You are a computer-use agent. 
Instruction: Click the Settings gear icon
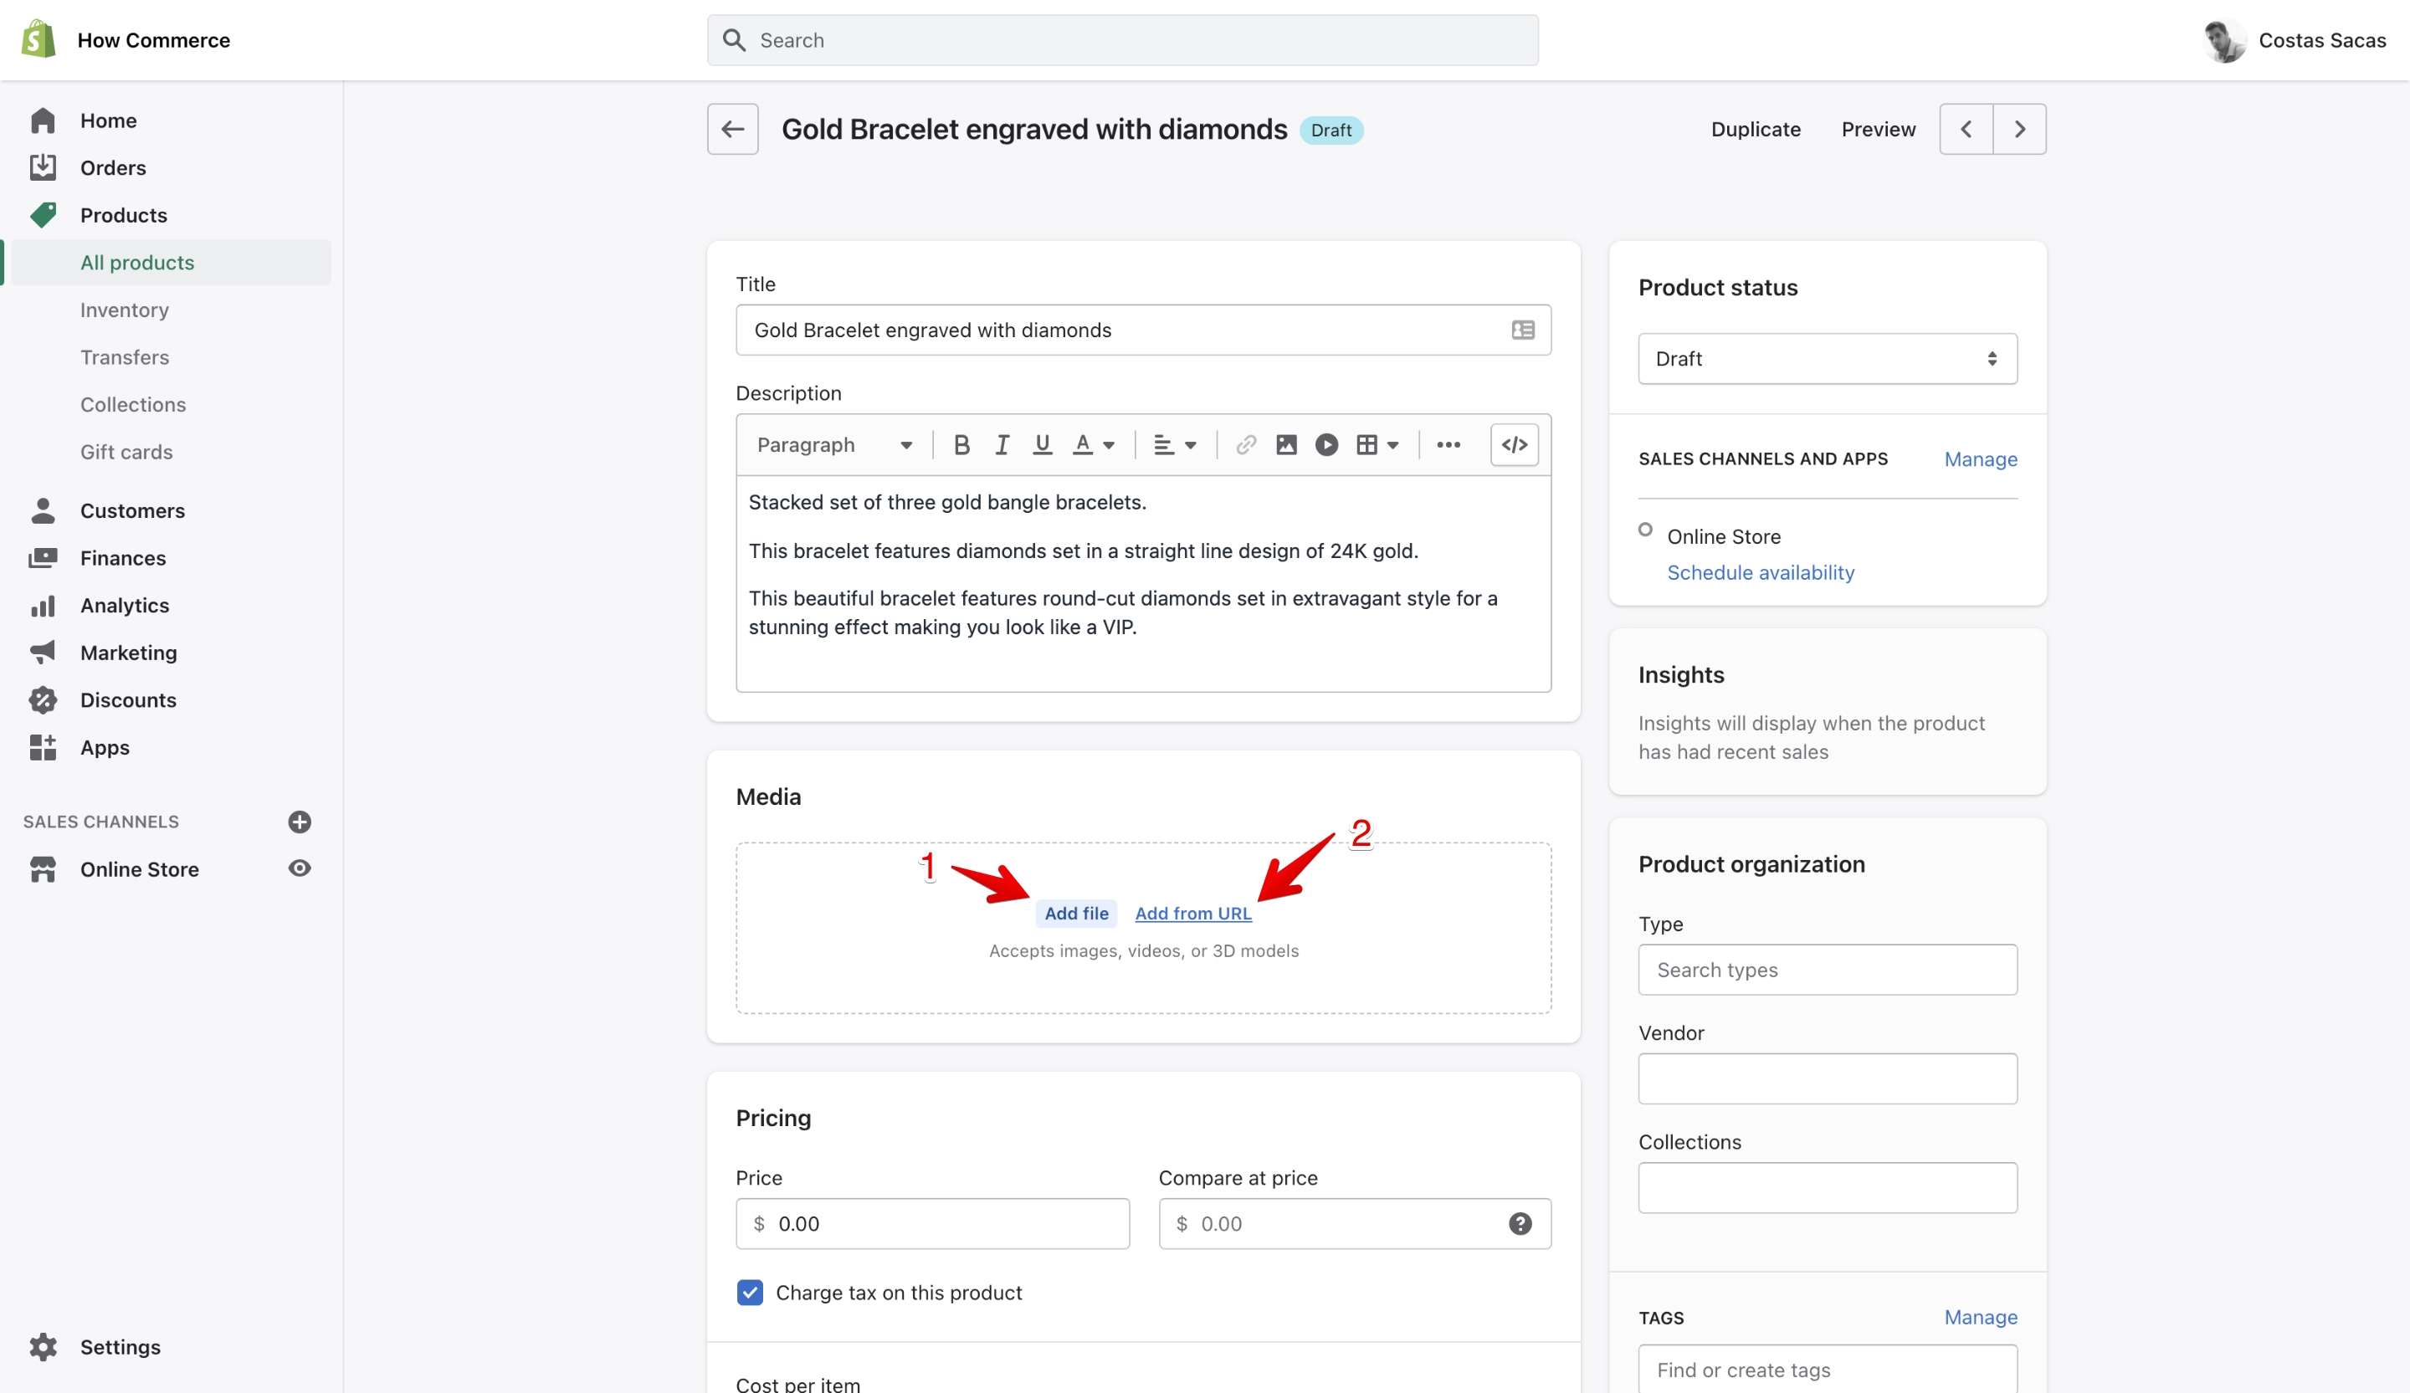click(x=43, y=1346)
